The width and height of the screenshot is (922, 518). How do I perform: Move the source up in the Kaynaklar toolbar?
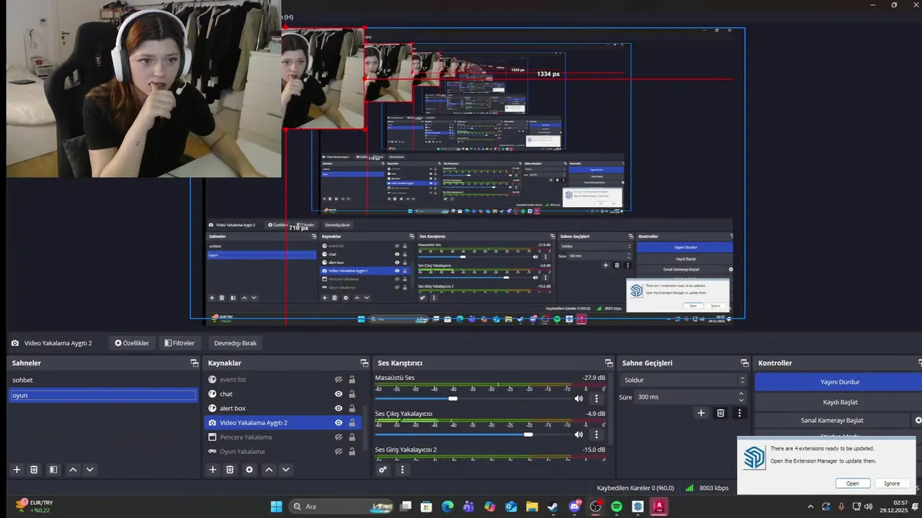(269, 469)
